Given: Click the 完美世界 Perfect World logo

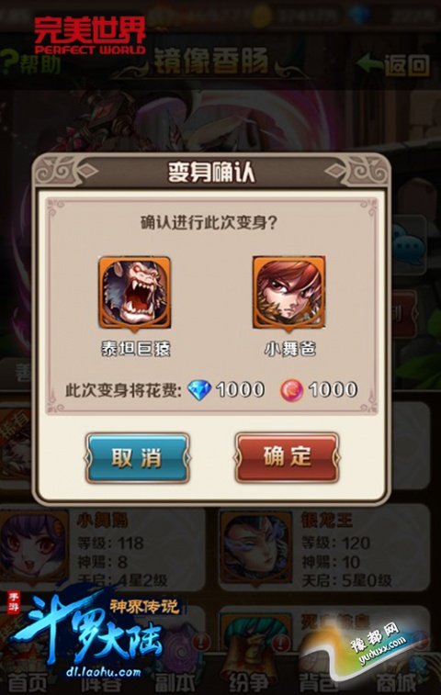Looking at the screenshot, I should click(x=90, y=36).
